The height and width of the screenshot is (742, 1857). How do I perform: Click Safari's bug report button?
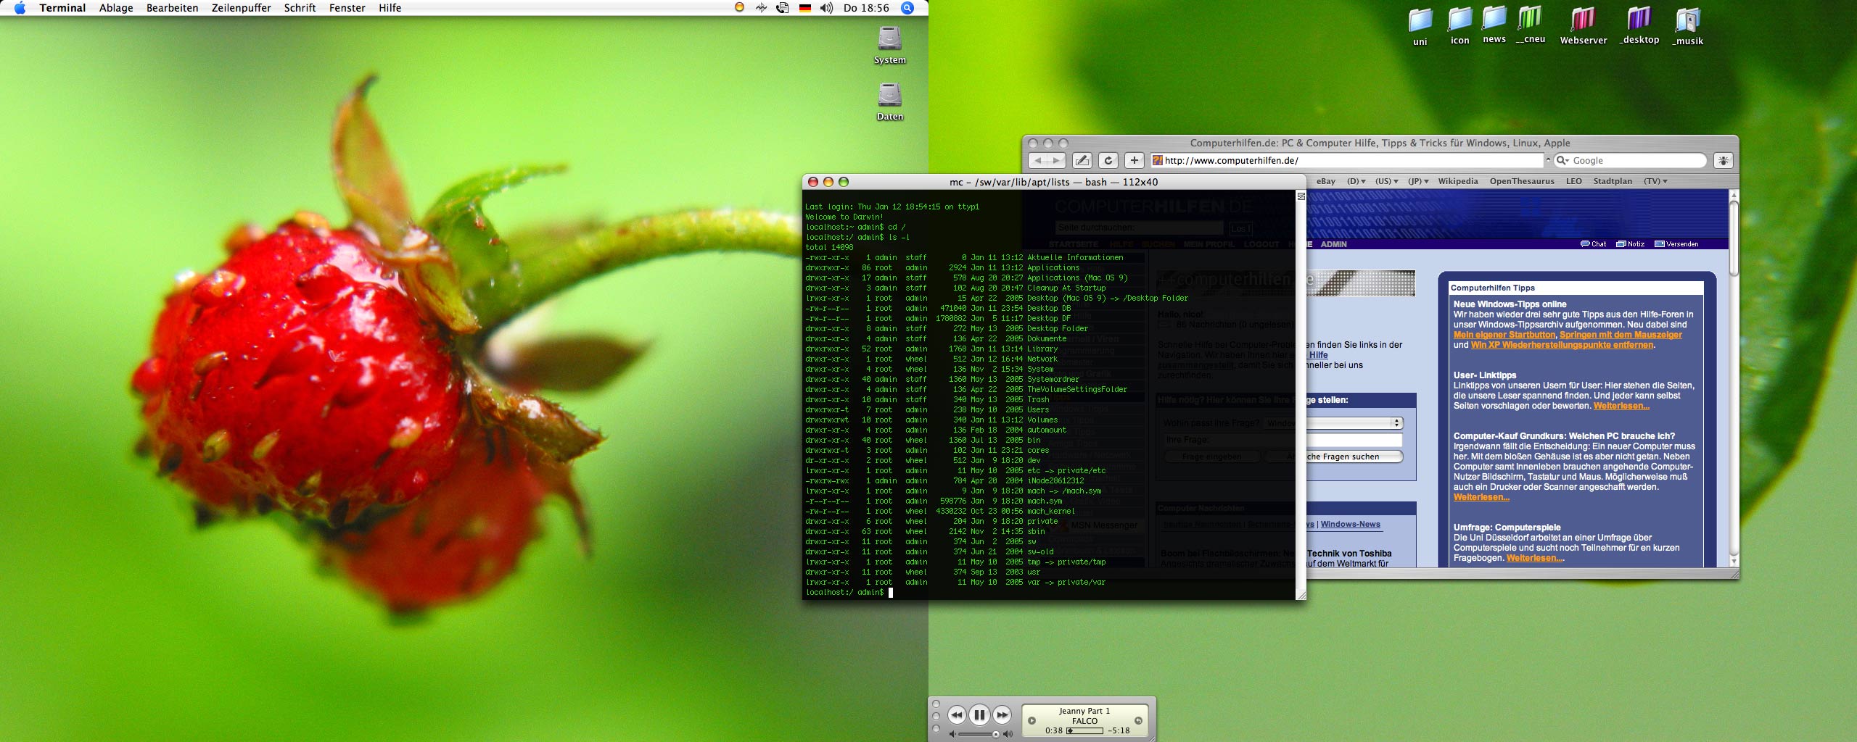pyautogui.click(x=1723, y=160)
